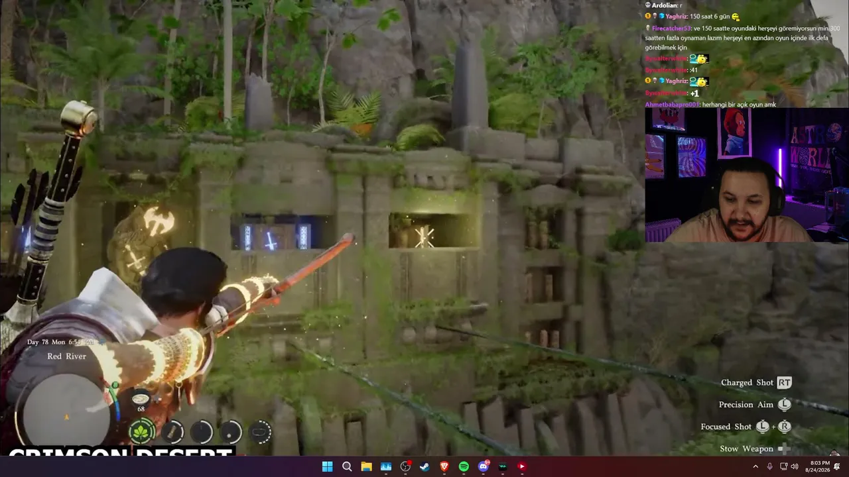The height and width of the screenshot is (477, 849).
Task: Open File Explorer from the taskbar
Action: pyautogui.click(x=366, y=466)
